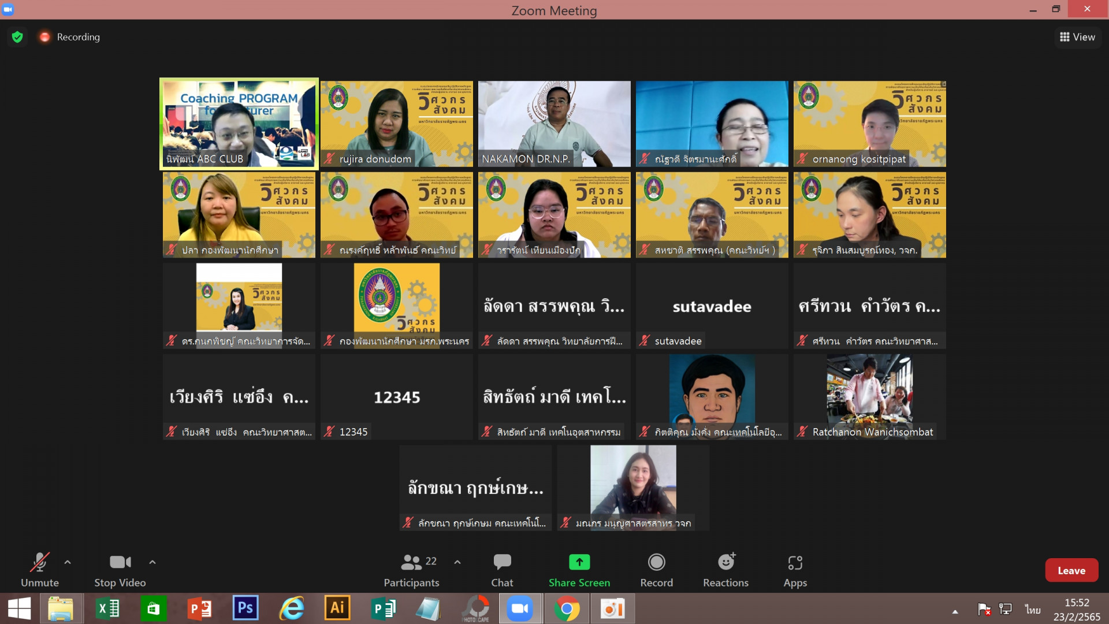
Task: Open the View layout menu
Action: point(1077,37)
